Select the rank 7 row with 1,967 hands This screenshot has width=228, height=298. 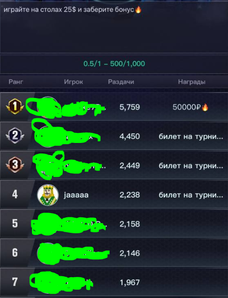point(114,282)
